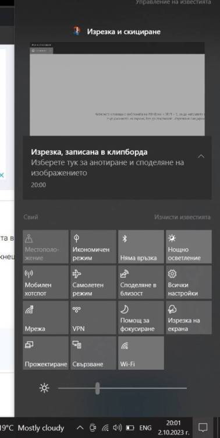Open the Мрежа quick action tile
This screenshot has width=220, height=438.
point(45,318)
